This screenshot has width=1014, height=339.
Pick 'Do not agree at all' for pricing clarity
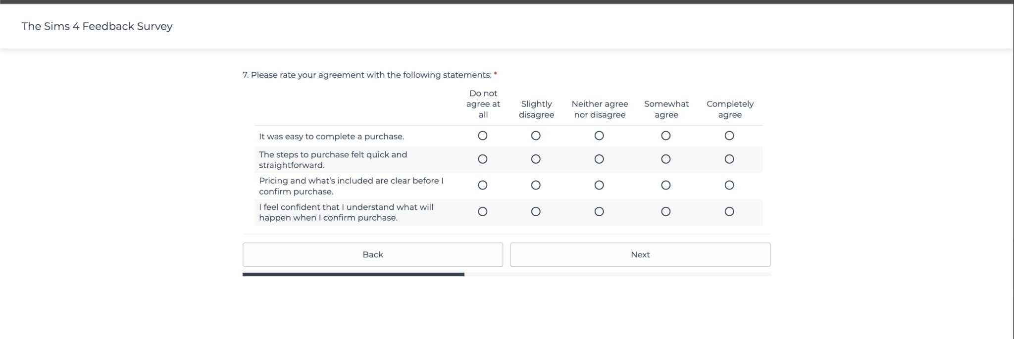483,185
